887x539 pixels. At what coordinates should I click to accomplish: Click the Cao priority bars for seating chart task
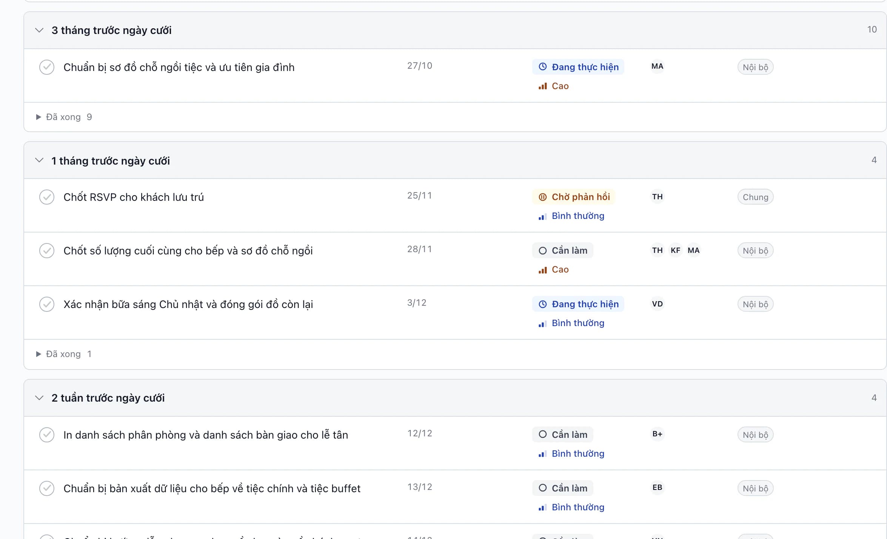(x=542, y=86)
